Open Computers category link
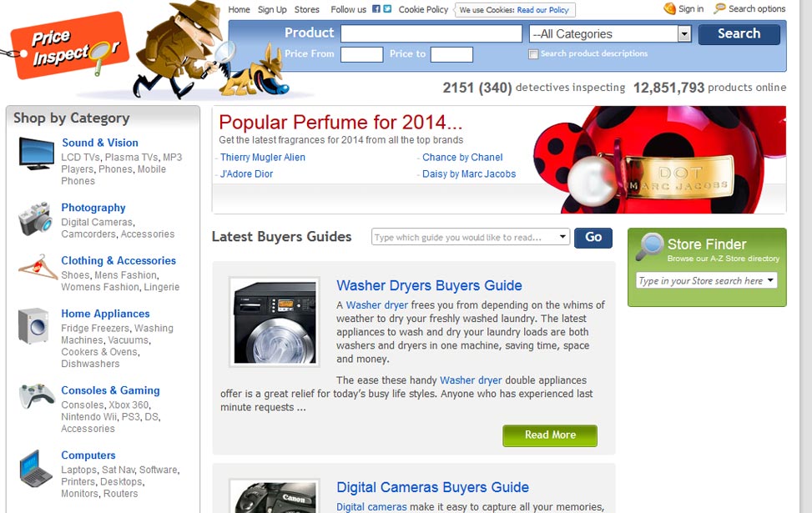This screenshot has height=513, width=812. click(x=88, y=455)
